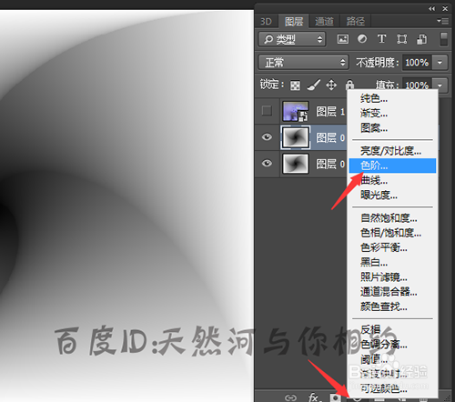Viewport: 455px width, 402px height.
Task: Switch to the 通道 tab
Action: click(x=324, y=21)
